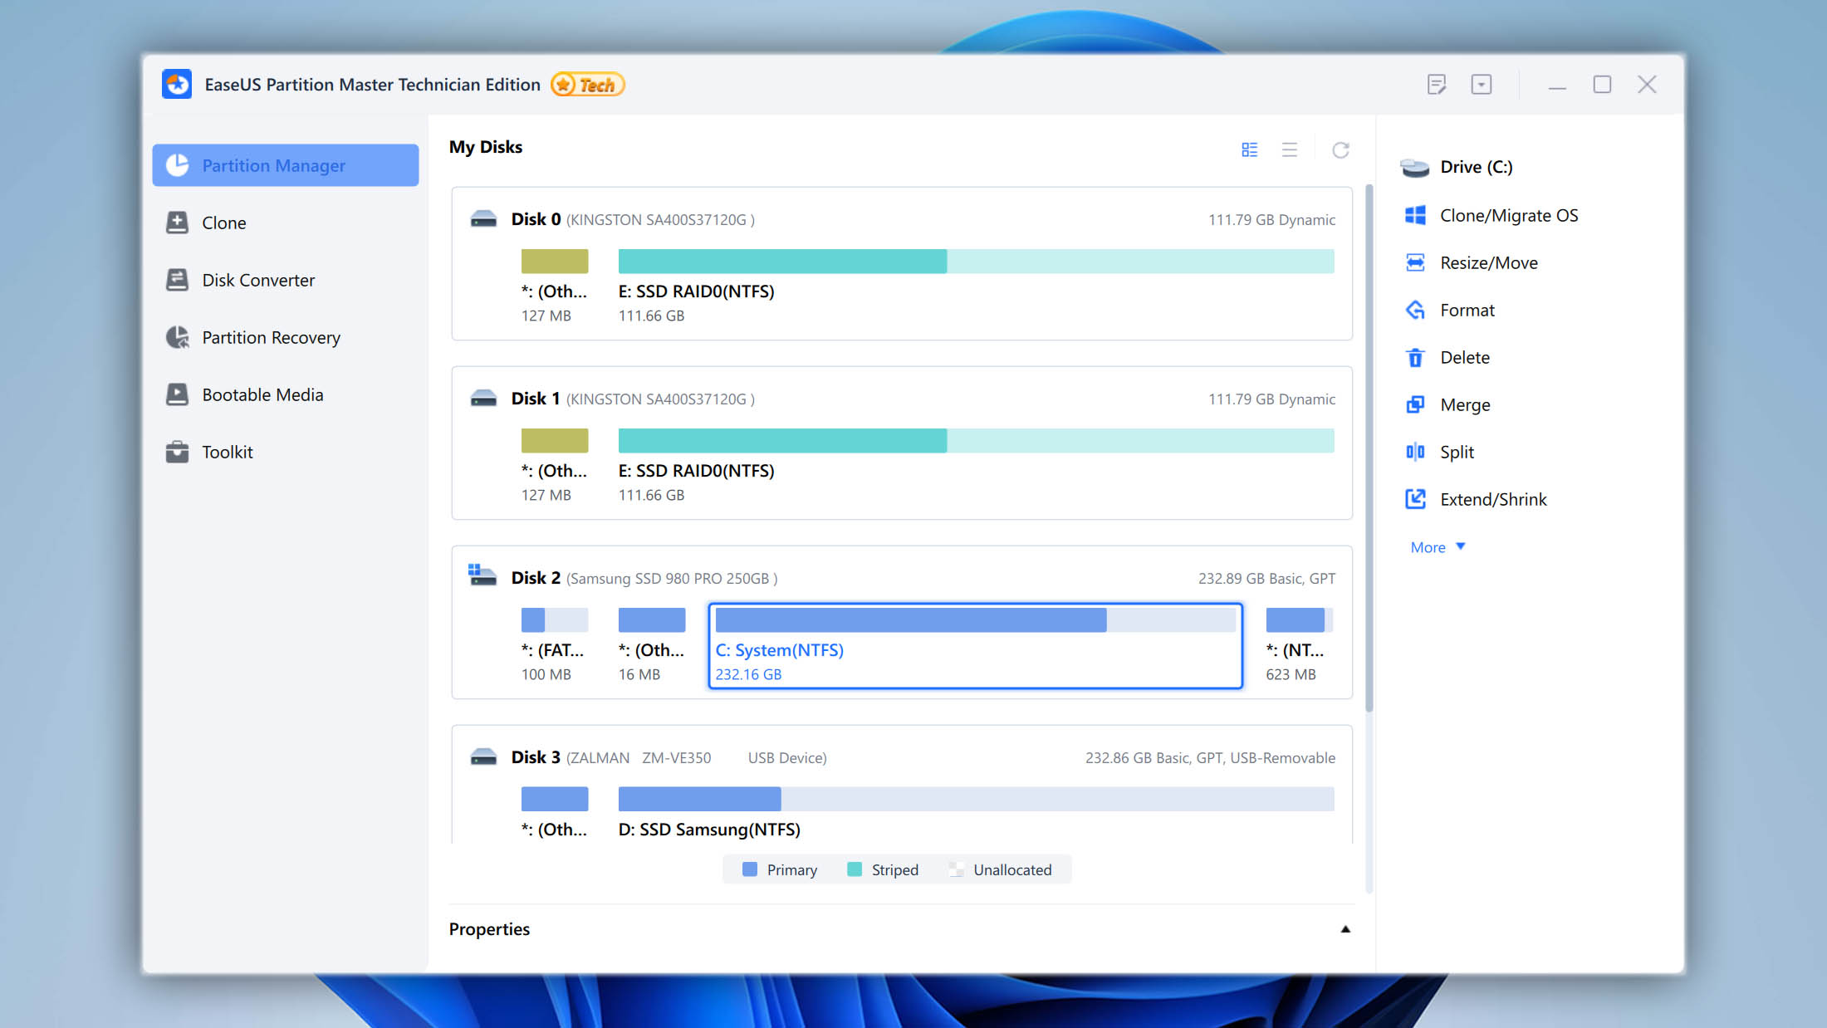Open the task list note icon
This screenshot has width=1827, height=1028.
pos(1437,84)
